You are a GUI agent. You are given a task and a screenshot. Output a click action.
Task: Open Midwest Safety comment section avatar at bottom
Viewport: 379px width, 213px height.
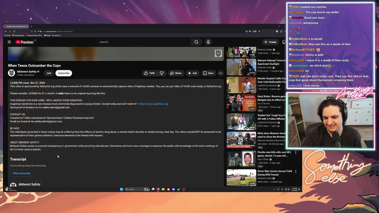(13, 185)
